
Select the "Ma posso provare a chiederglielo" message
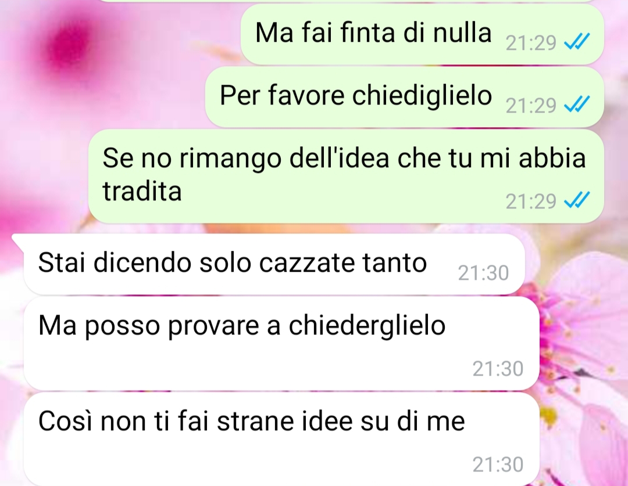[x=281, y=343]
